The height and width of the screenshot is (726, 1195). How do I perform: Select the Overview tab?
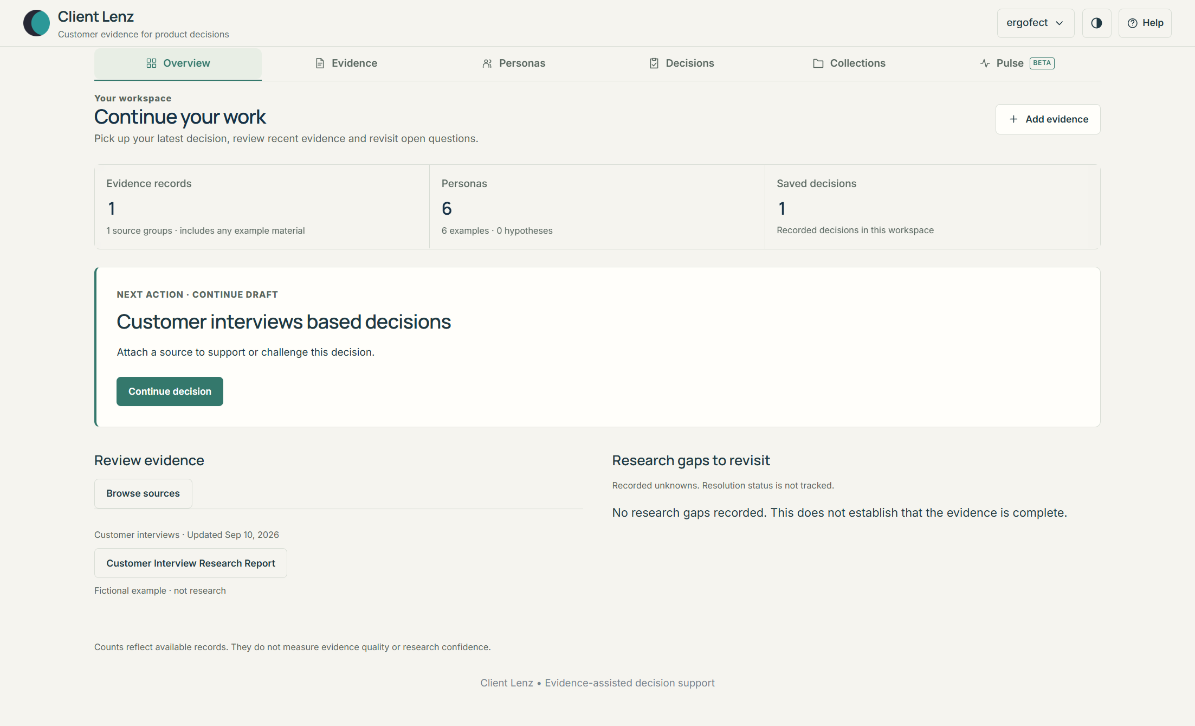[x=178, y=64]
